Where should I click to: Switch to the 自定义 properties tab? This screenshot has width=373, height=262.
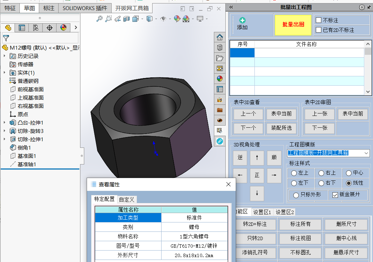127,200
